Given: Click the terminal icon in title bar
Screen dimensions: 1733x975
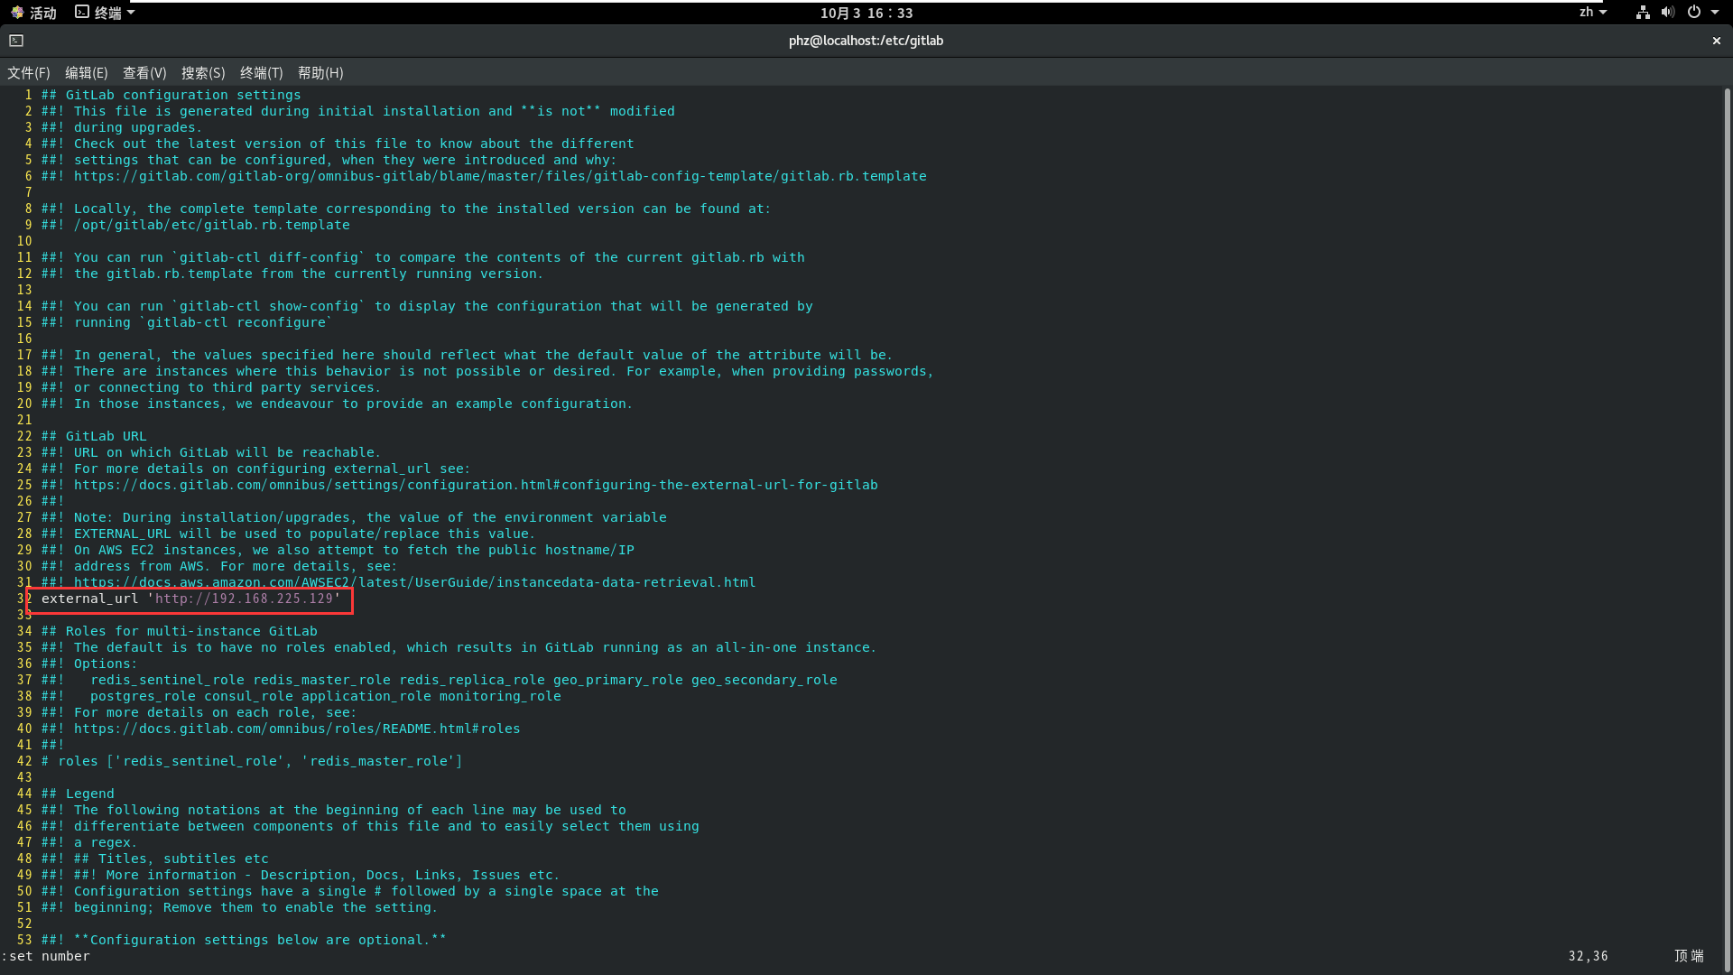Looking at the screenshot, I should pos(16,41).
